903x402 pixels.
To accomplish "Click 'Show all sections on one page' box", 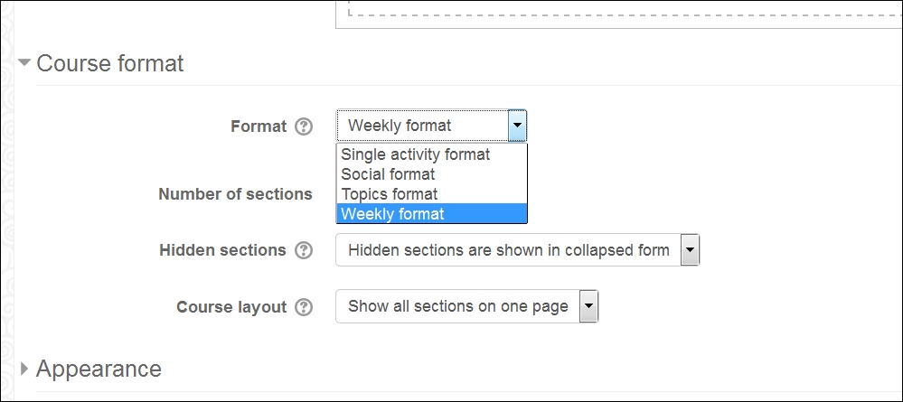I will click(x=467, y=306).
